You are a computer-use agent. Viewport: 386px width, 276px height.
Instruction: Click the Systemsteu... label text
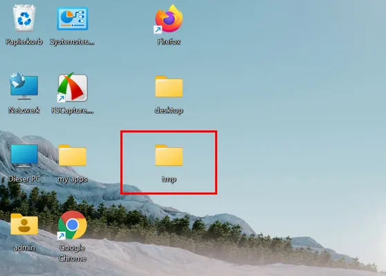pyautogui.click(x=72, y=41)
